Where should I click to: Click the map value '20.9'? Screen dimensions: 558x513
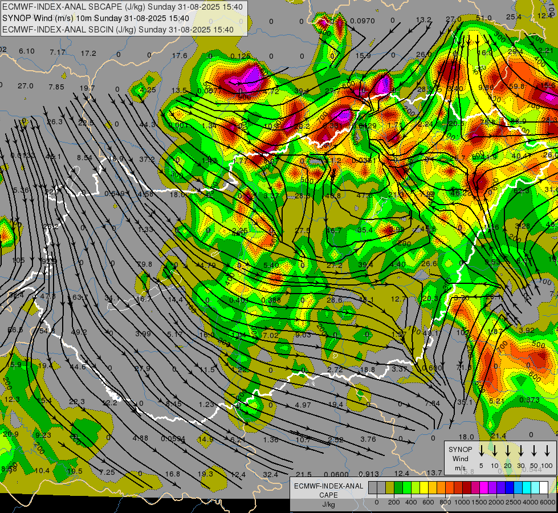tap(10, 434)
